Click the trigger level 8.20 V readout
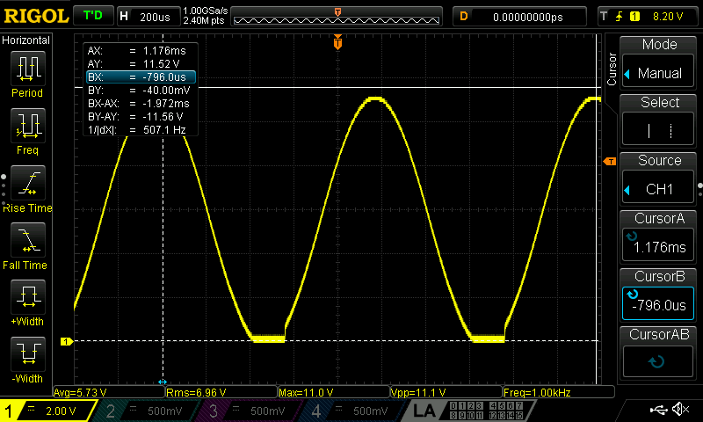 coord(668,17)
